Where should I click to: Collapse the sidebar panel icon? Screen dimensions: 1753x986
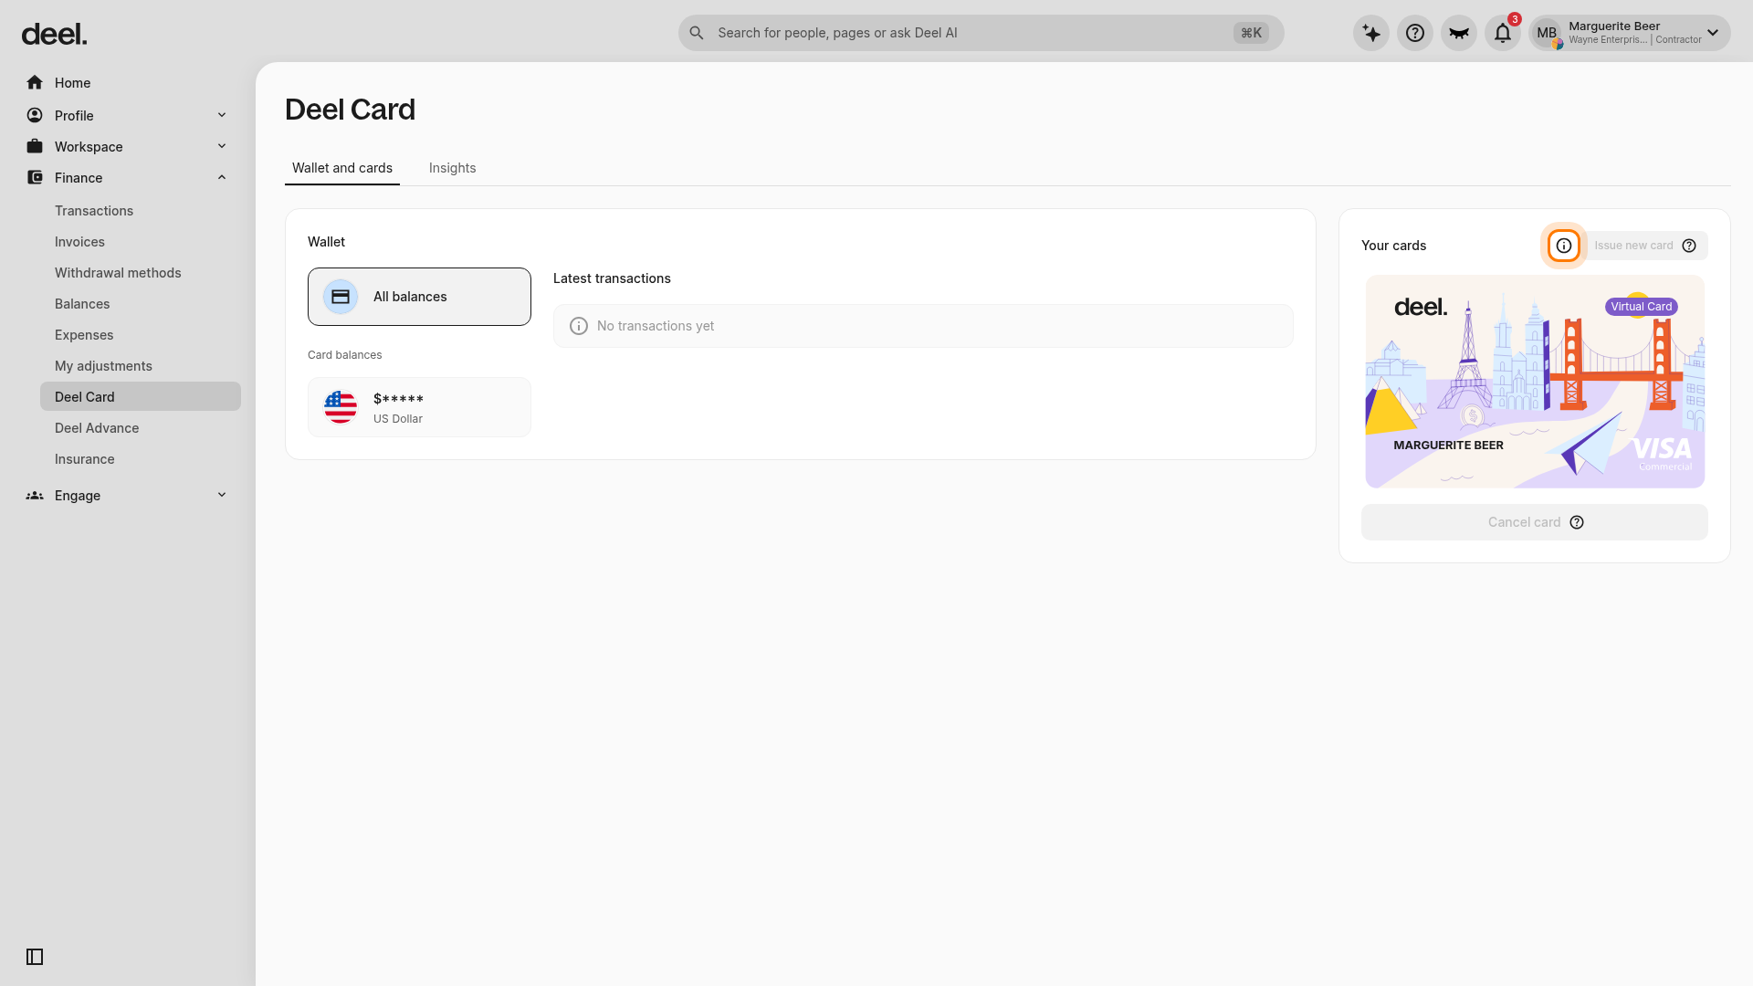[35, 957]
